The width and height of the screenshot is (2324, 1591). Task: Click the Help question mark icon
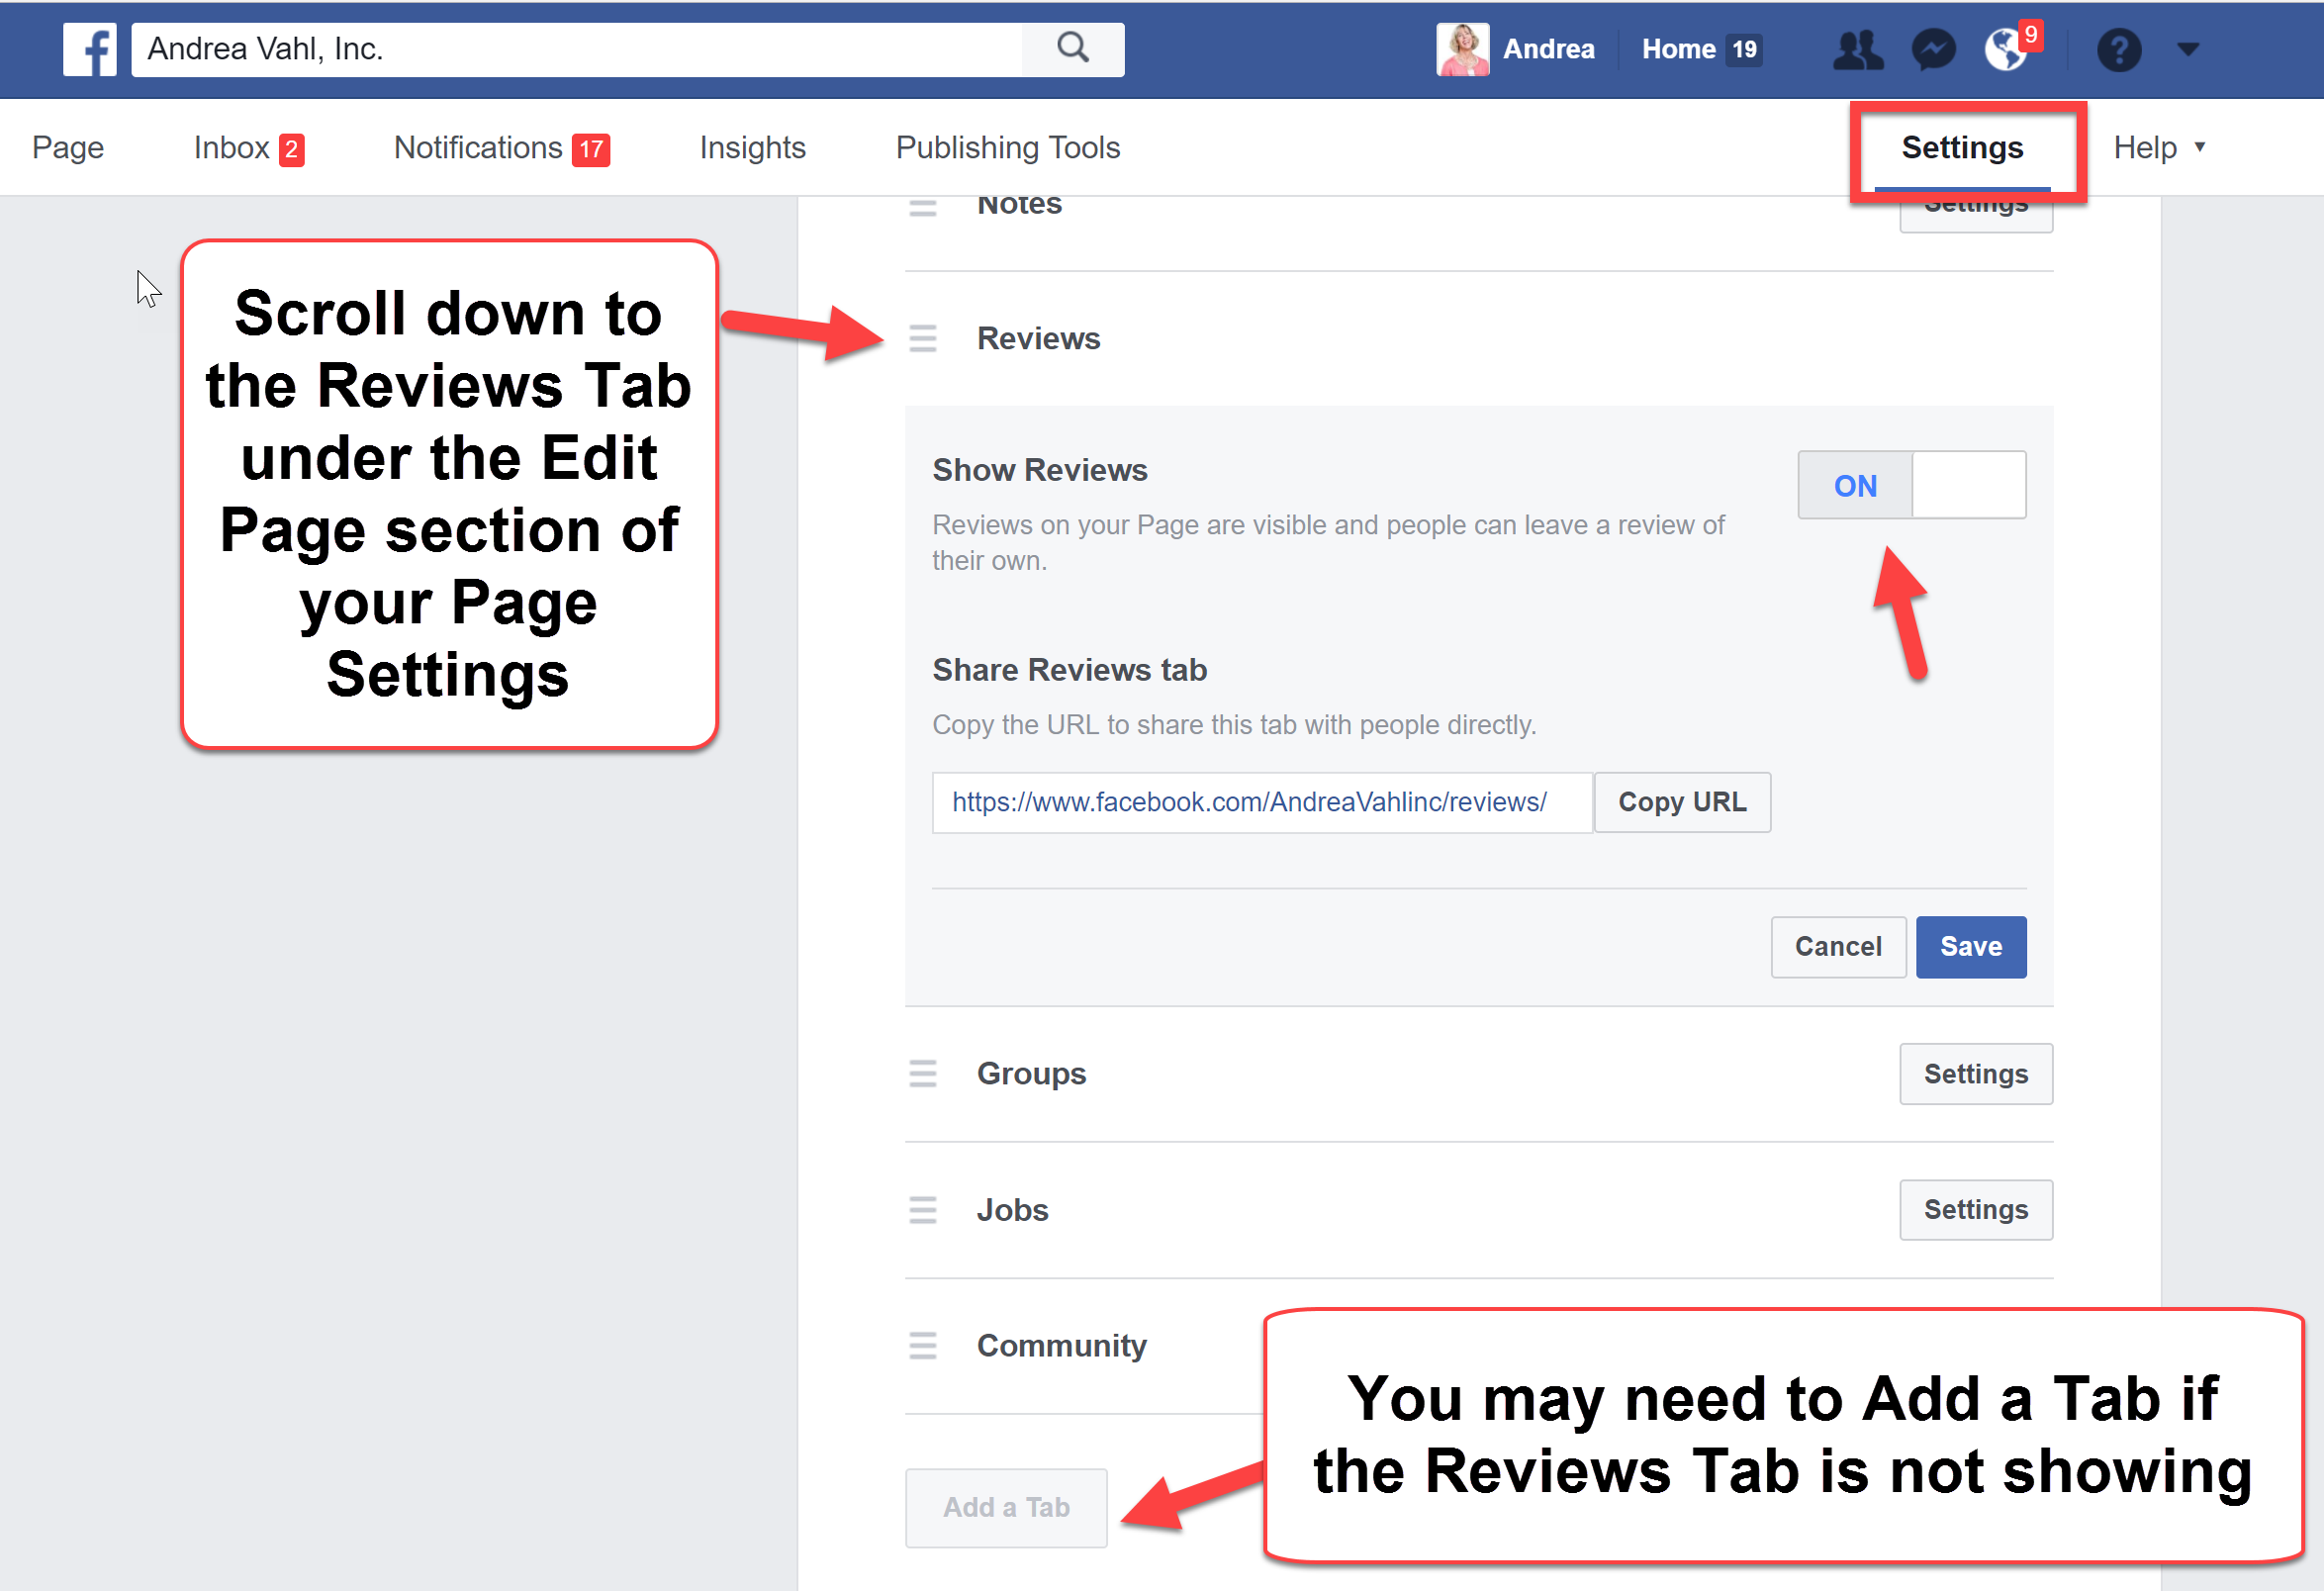2115,49
